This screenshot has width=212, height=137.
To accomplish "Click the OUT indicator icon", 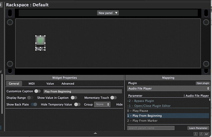I will coord(206,134).
